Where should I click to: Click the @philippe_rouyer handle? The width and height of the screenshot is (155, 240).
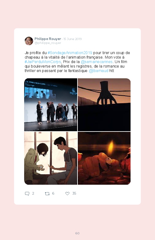pyautogui.click(x=48, y=43)
